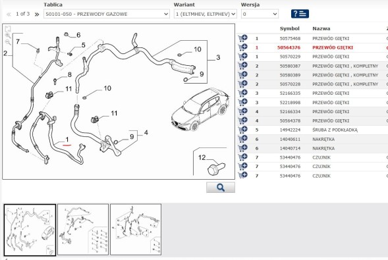Open the Tablica dropdown
Screen dimensions: 388x260
[107, 14]
